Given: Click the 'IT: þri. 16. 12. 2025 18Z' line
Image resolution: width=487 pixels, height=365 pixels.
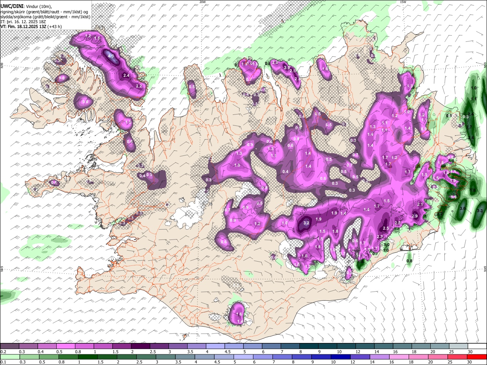Looking at the screenshot, I should click(x=23, y=22).
